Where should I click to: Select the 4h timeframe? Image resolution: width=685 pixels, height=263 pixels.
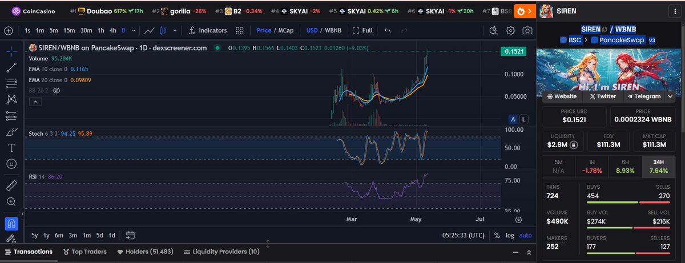pyautogui.click(x=113, y=30)
